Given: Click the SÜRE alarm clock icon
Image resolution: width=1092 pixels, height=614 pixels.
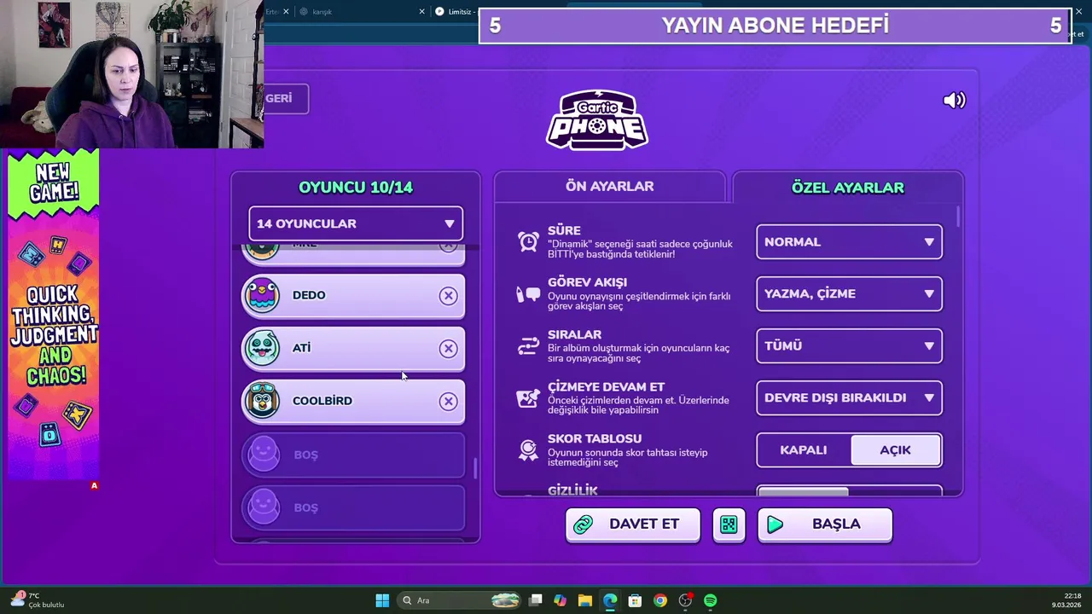Looking at the screenshot, I should tap(528, 242).
